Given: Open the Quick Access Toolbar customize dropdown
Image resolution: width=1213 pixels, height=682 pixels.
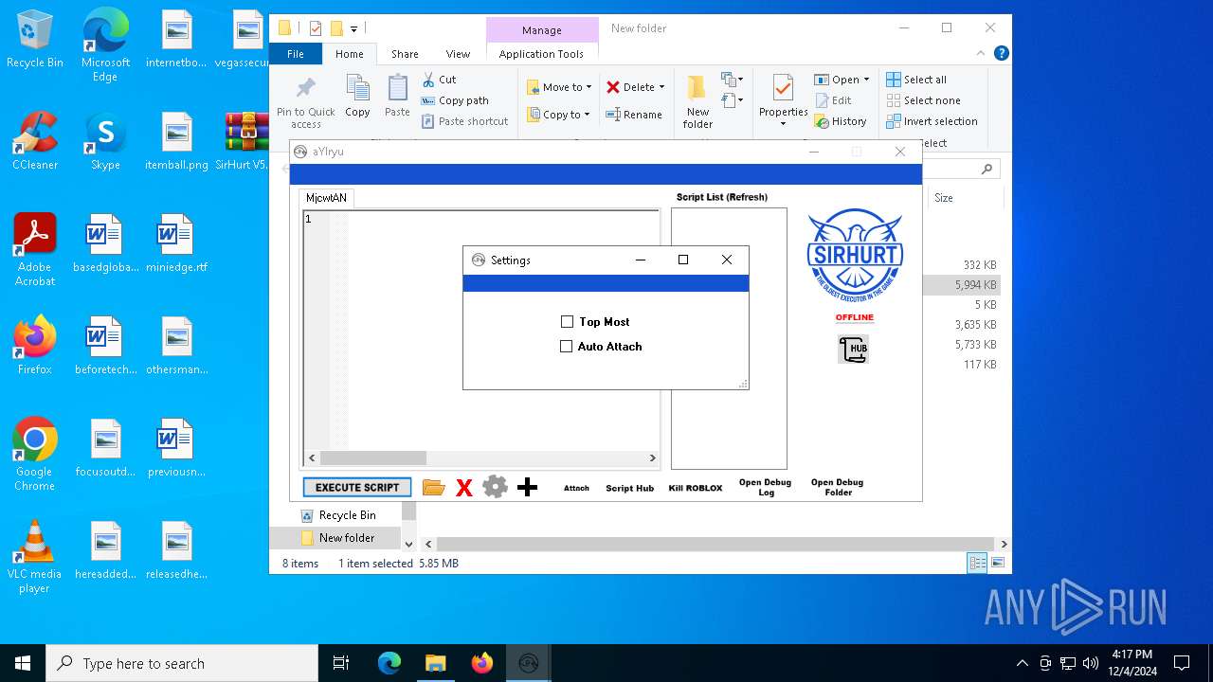Looking at the screenshot, I should point(353,29).
